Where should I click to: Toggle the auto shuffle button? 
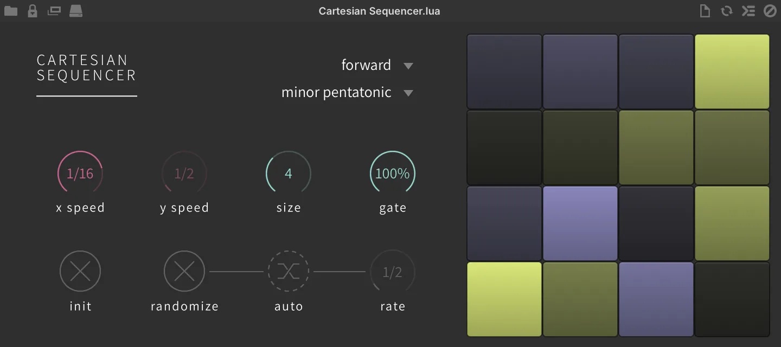(289, 271)
